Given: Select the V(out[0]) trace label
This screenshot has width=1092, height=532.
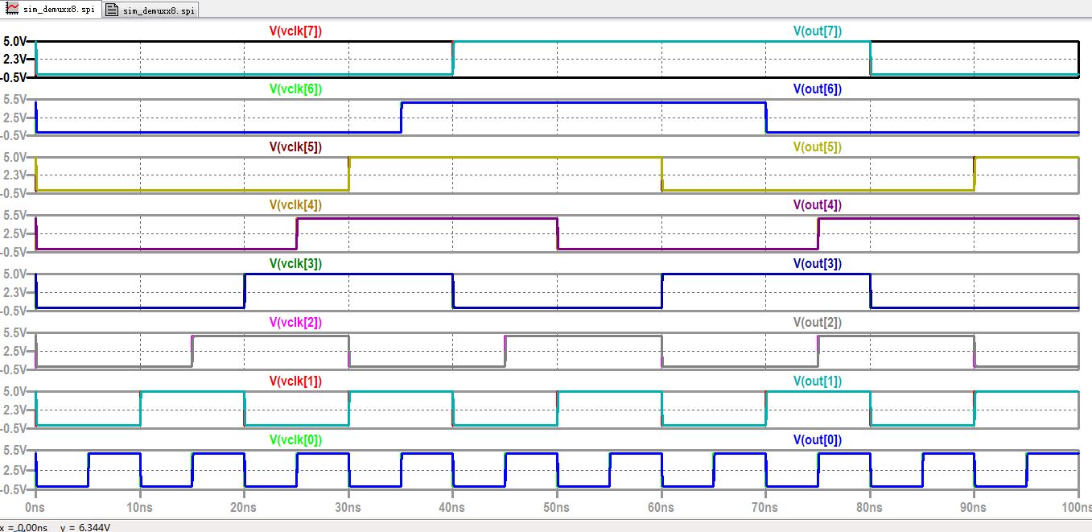Looking at the screenshot, I should [818, 439].
